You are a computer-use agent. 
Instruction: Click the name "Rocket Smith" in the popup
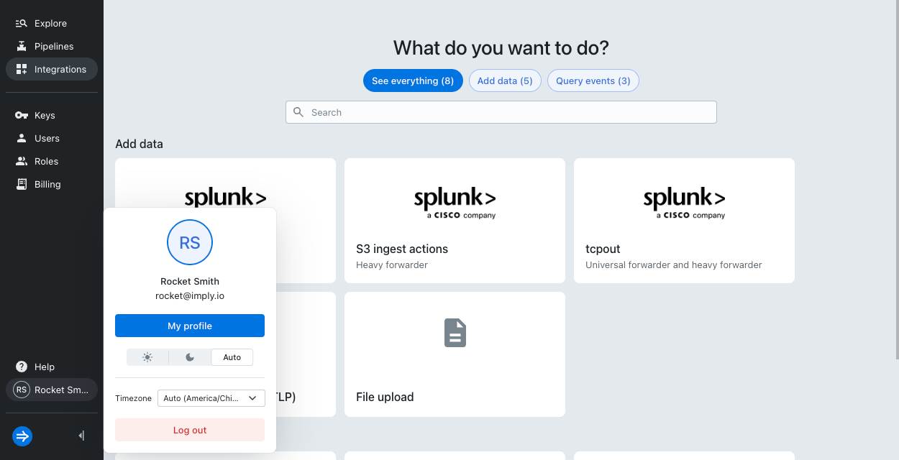pyautogui.click(x=190, y=281)
